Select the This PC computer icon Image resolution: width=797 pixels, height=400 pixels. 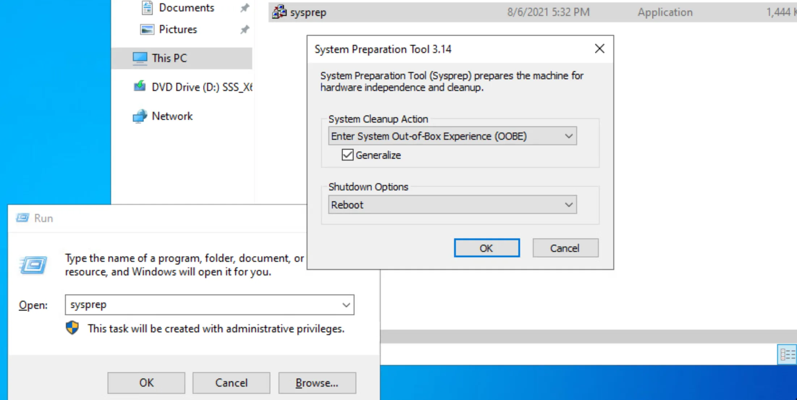[x=140, y=58]
